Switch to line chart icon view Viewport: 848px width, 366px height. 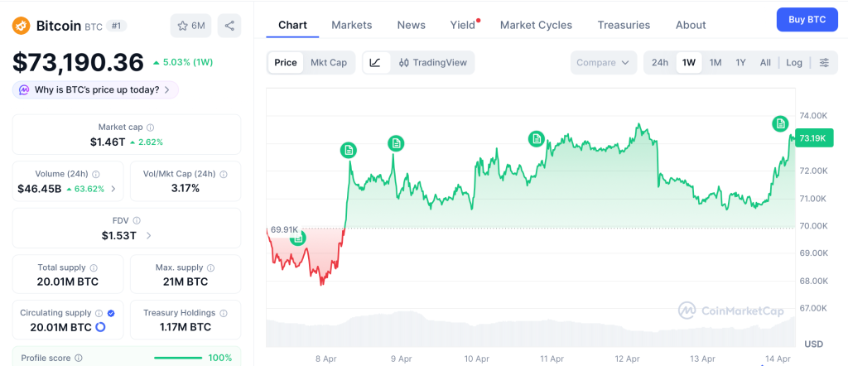375,63
